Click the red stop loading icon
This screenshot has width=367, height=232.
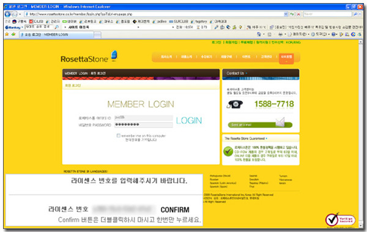tap(298, 14)
